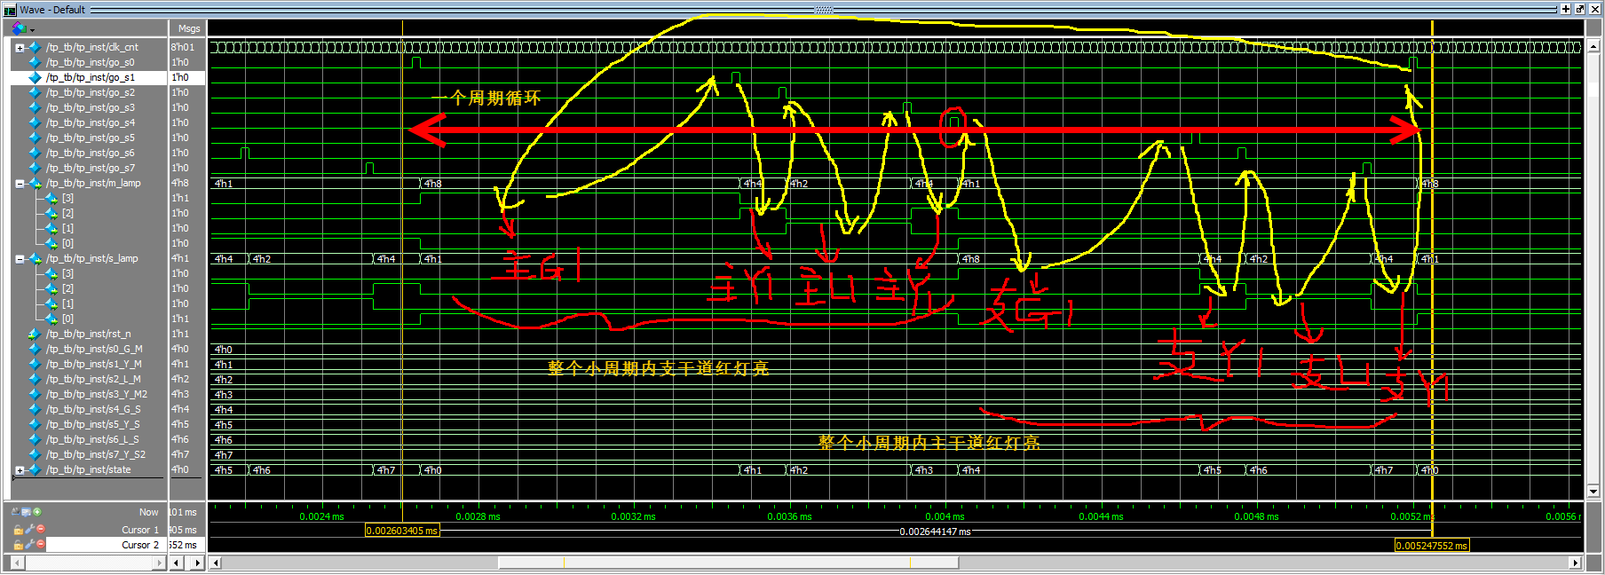Click bit [0] icon under m_lamp
1605x575 pixels.
(51, 244)
